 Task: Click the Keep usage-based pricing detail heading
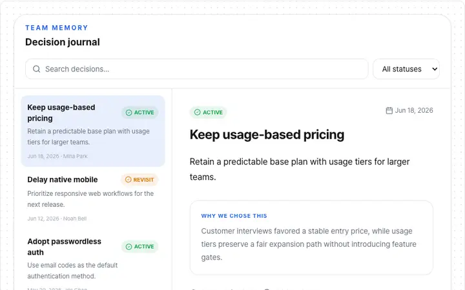(x=267, y=135)
